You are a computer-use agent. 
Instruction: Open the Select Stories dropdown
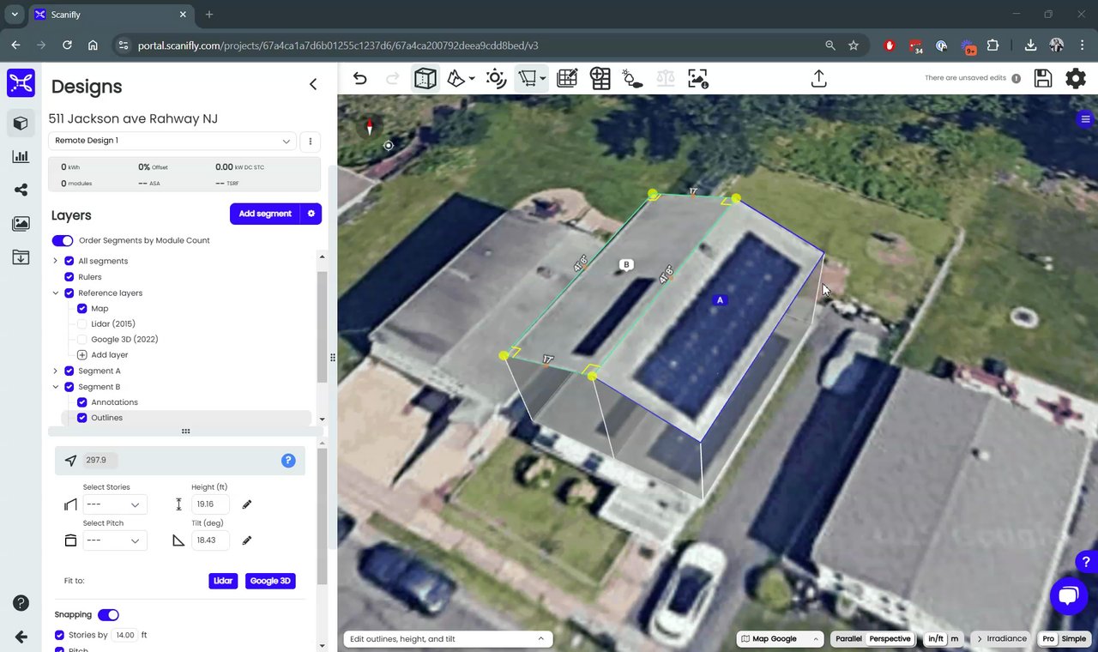pyautogui.click(x=114, y=504)
